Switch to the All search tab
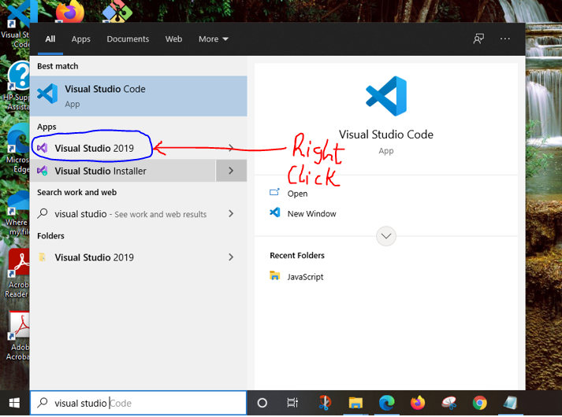 [x=50, y=39]
